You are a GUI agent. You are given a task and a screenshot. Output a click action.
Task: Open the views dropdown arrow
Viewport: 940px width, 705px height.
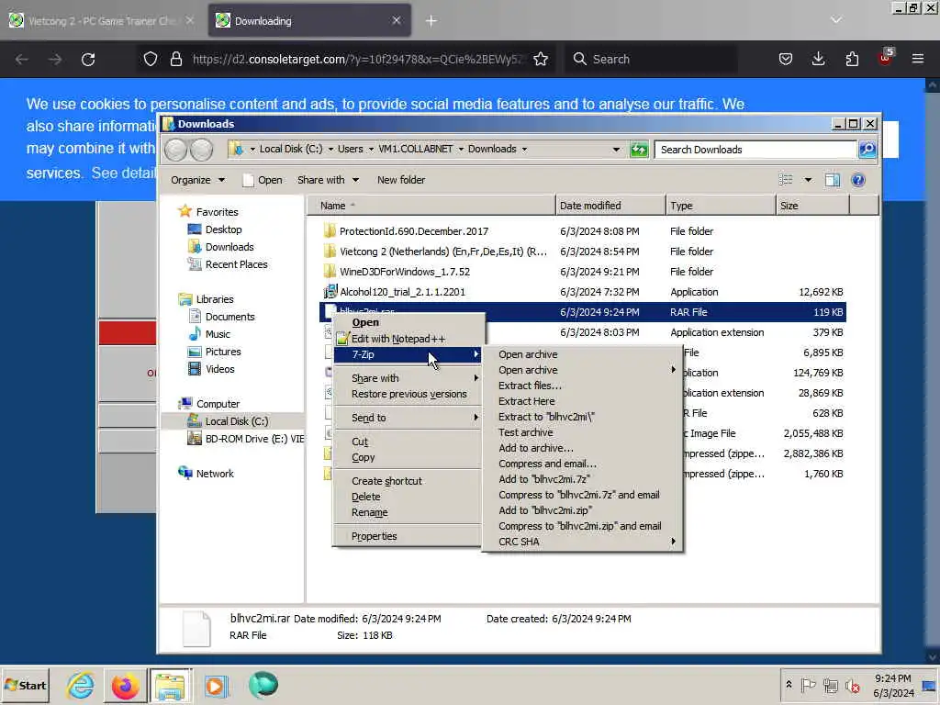pos(808,180)
